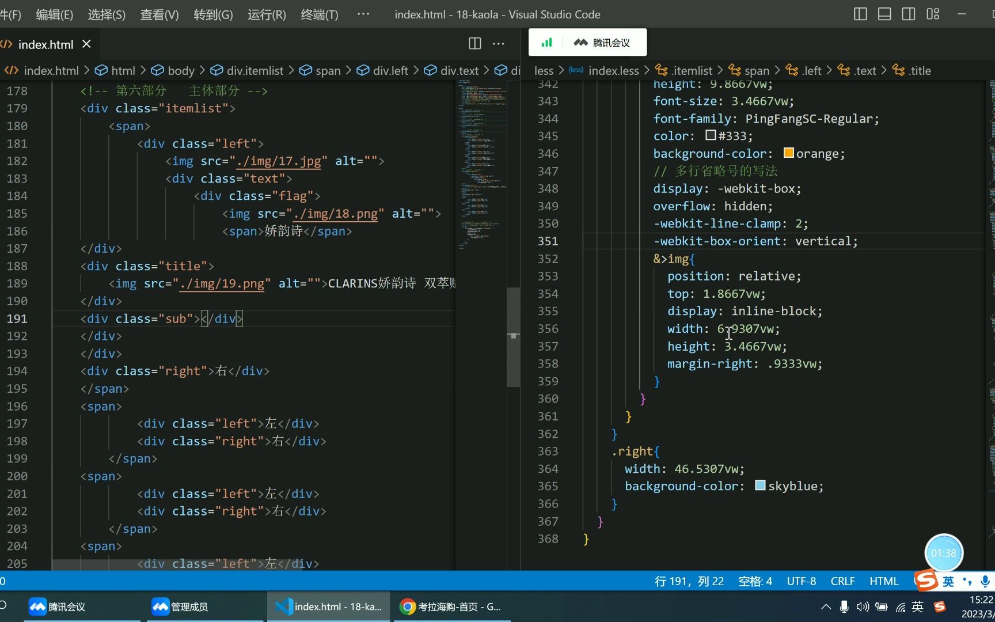Toggle secondary sidebar layout icon
This screenshot has height=622, width=995.
[909, 14]
